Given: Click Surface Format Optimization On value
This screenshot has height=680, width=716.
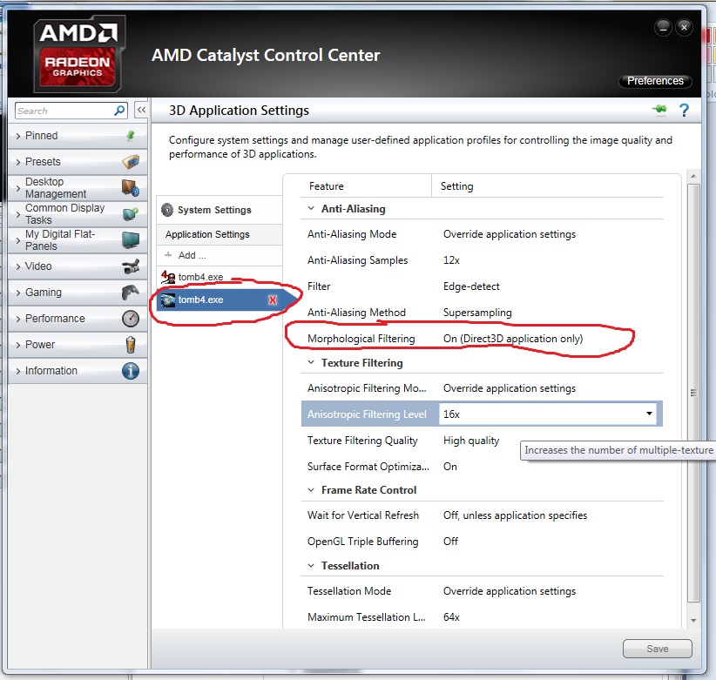Looking at the screenshot, I should 449,467.
